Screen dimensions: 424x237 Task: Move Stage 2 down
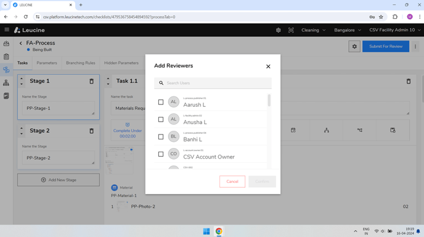(x=22, y=134)
